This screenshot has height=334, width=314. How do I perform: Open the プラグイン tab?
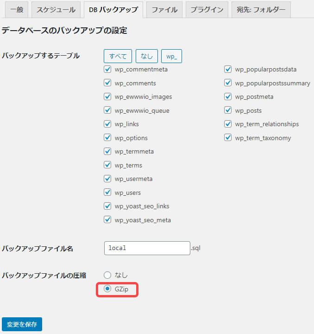(207, 9)
